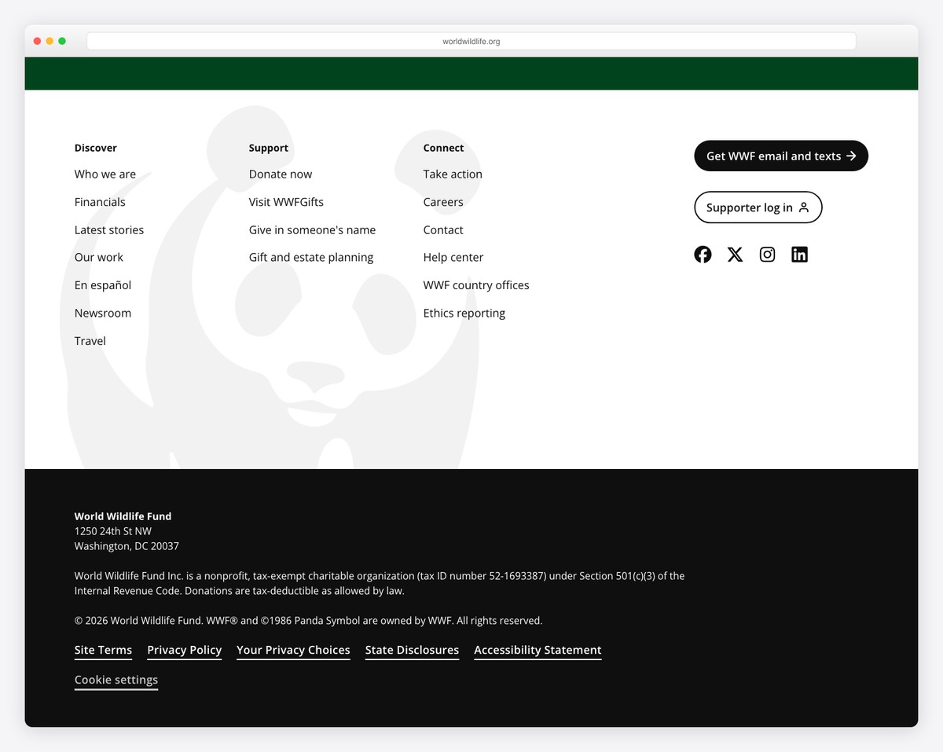View the Privacy Policy

tap(184, 650)
